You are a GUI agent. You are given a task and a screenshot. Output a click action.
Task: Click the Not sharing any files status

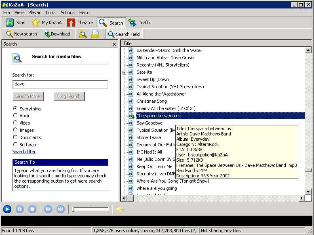(x=221, y=231)
